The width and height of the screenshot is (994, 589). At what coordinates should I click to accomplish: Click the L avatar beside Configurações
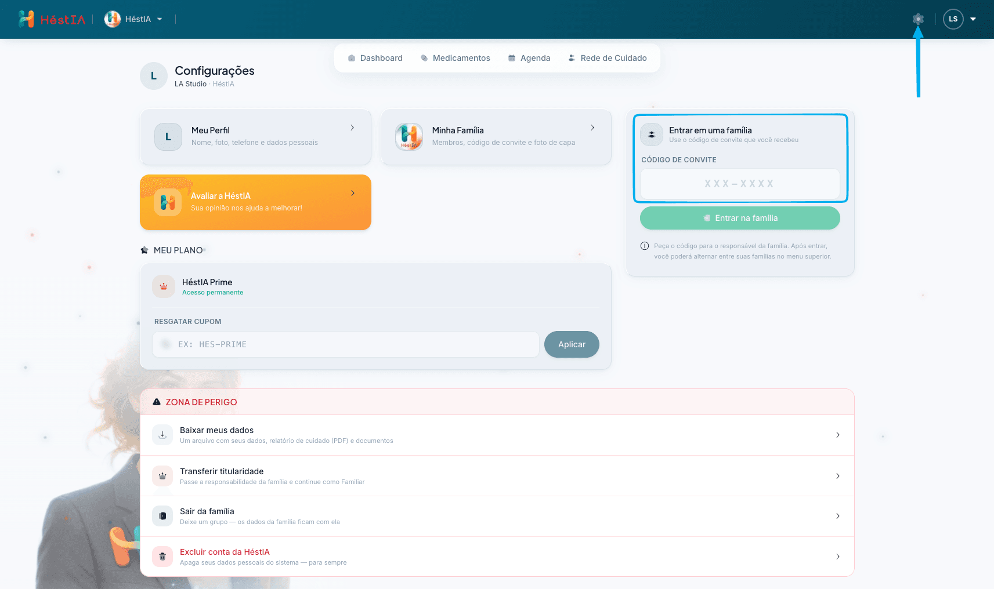click(x=154, y=76)
